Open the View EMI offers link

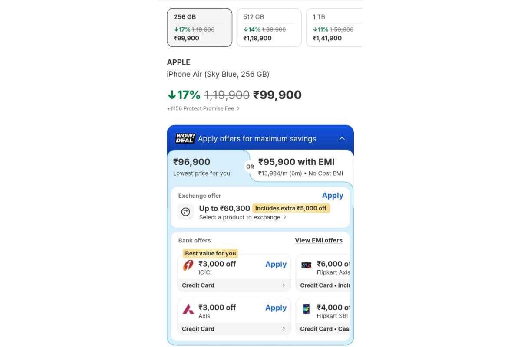318,240
